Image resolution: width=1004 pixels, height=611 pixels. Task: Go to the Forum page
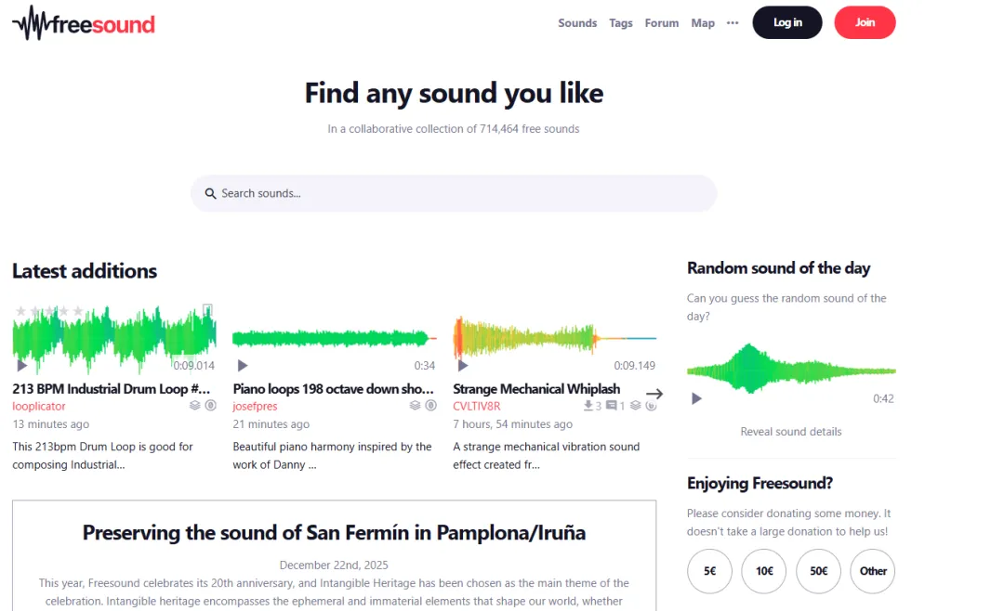tap(662, 23)
